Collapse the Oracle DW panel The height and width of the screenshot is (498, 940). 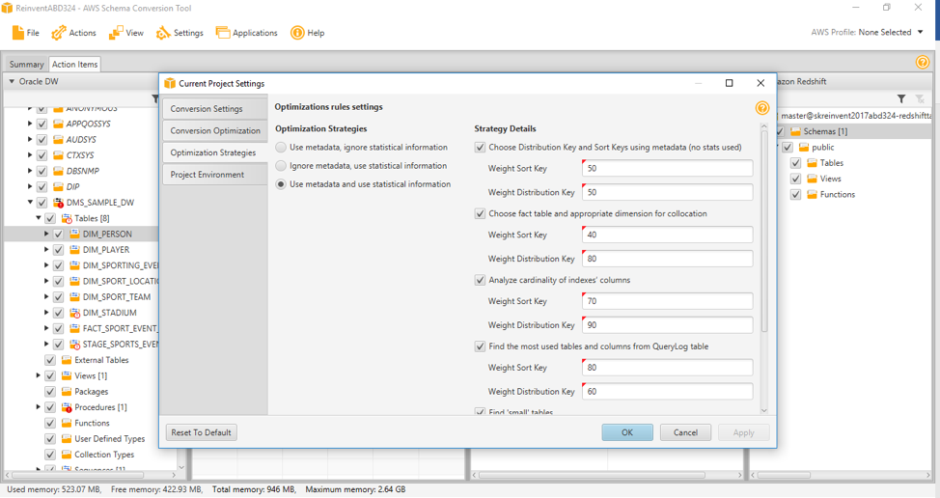tap(12, 81)
